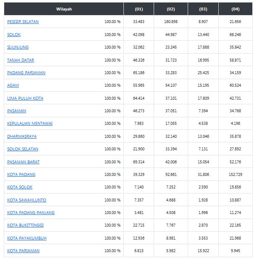
Task: Click the LIMA PULUH KOTA link
Action: 25,98
